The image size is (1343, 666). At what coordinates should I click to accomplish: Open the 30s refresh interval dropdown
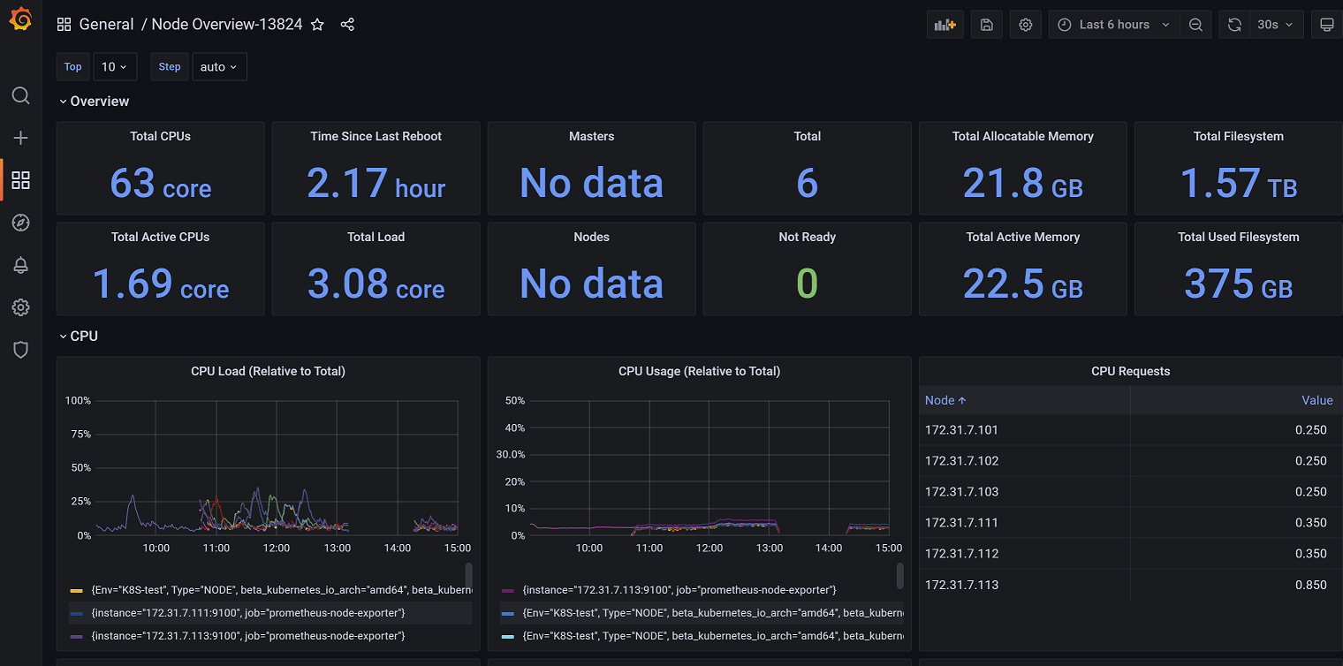point(1273,25)
